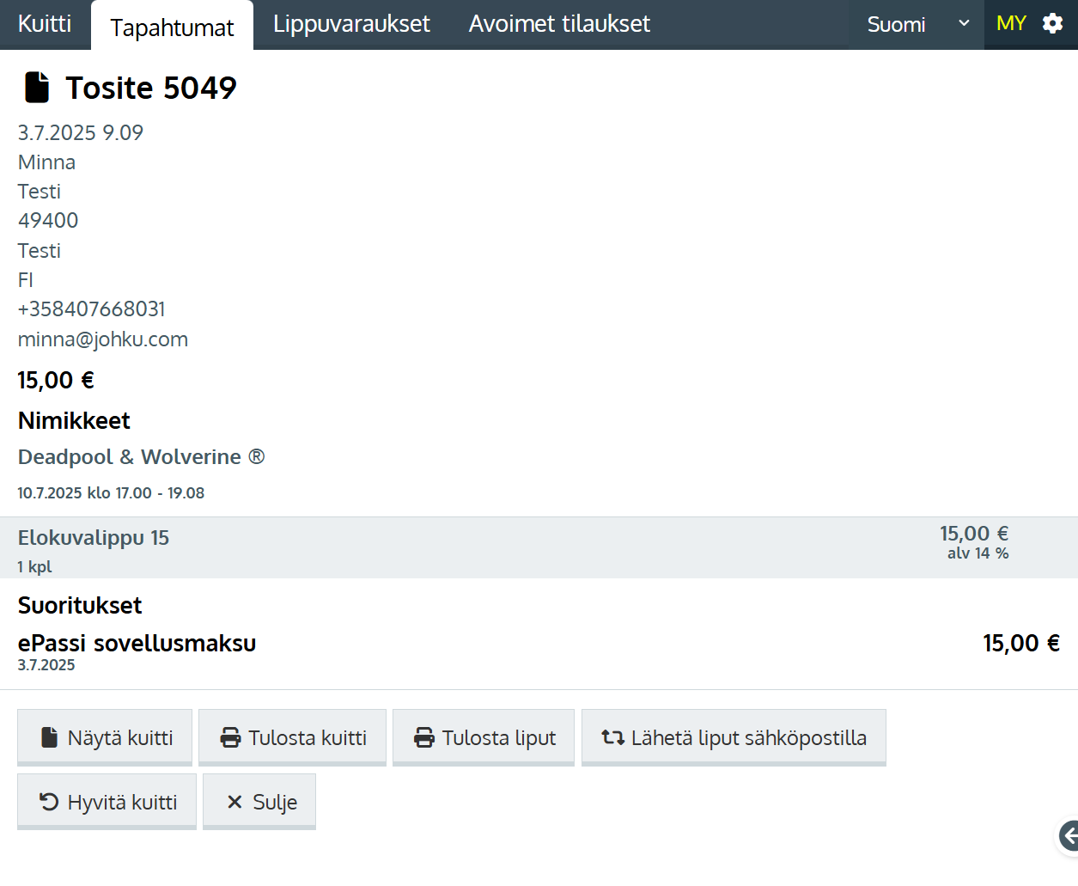Click the minna@johku.com email address
This screenshot has height=886, width=1078.
[103, 339]
